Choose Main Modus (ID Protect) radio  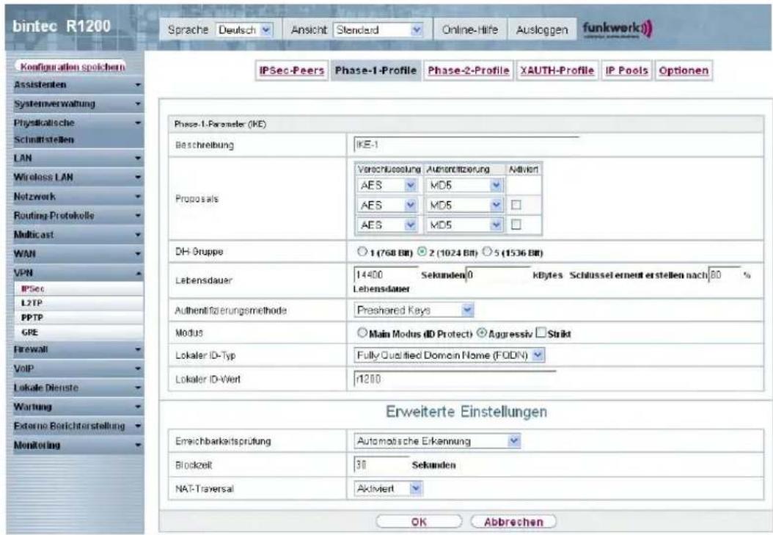362,333
